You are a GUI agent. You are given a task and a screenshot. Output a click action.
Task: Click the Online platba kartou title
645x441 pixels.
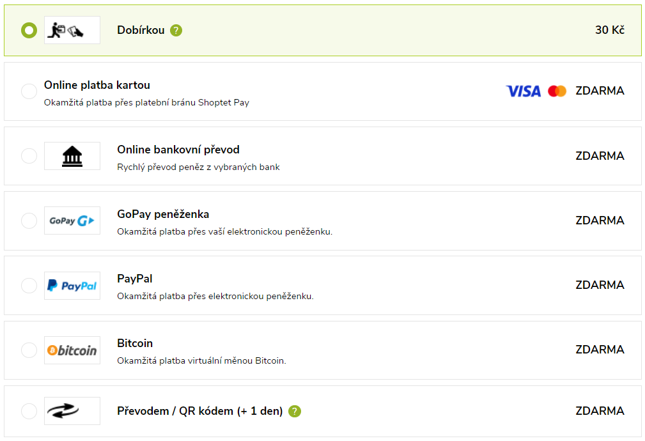97,85
